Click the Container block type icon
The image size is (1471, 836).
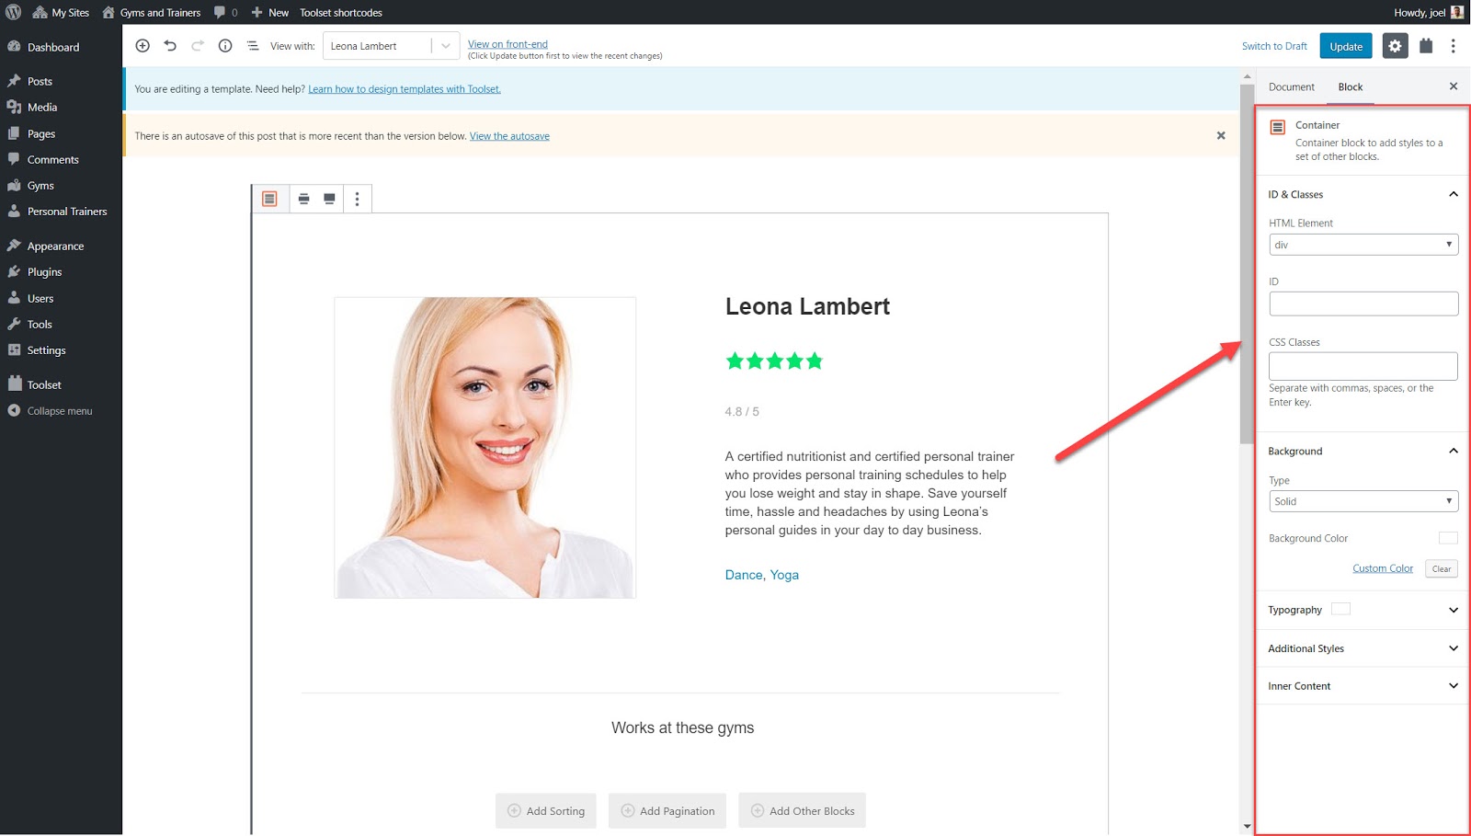[269, 199]
